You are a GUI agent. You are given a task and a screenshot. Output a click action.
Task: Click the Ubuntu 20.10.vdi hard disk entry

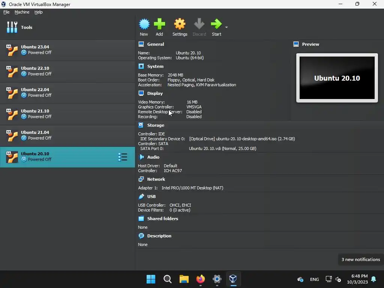point(223,148)
